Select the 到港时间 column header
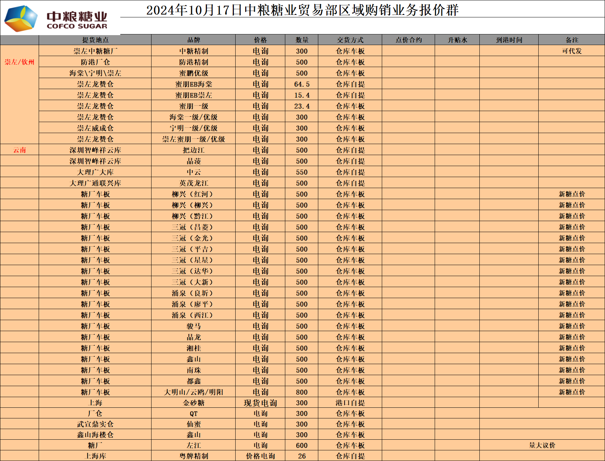605x461 pixels. coord(509,40)
